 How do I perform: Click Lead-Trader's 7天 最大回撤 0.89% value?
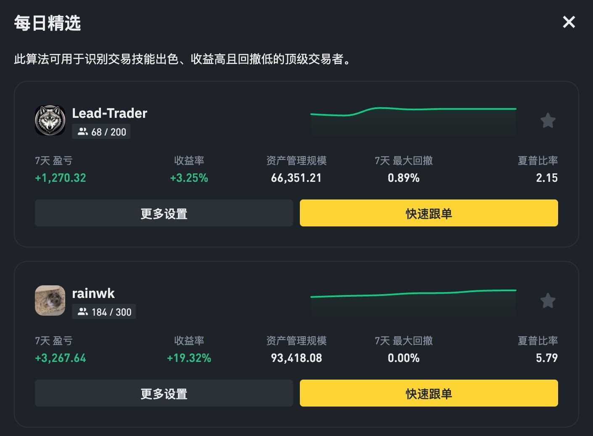point(403,178)
